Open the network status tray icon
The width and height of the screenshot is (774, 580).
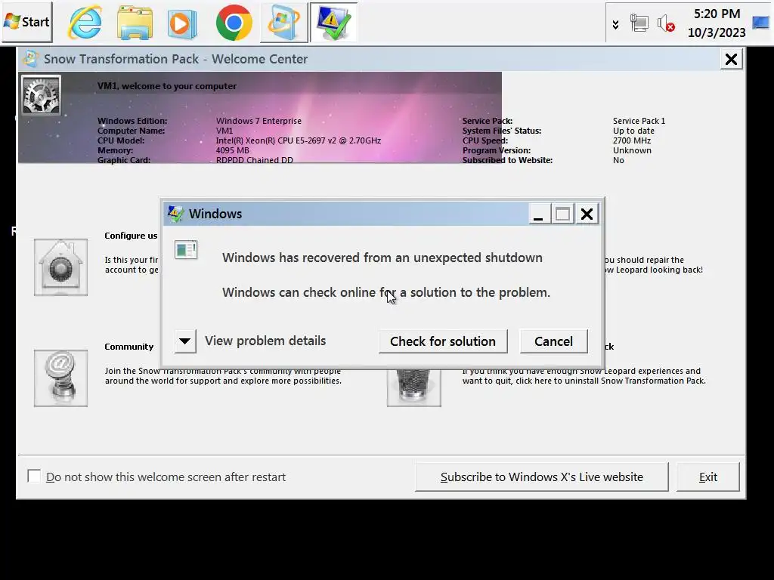point(639,23)
